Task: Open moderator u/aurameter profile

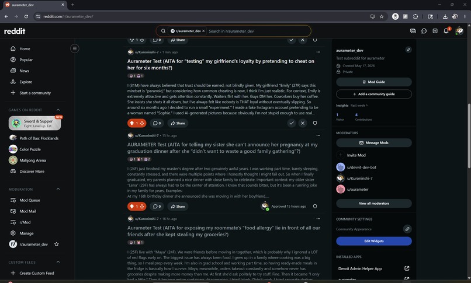Action: (x=358, y=190)
